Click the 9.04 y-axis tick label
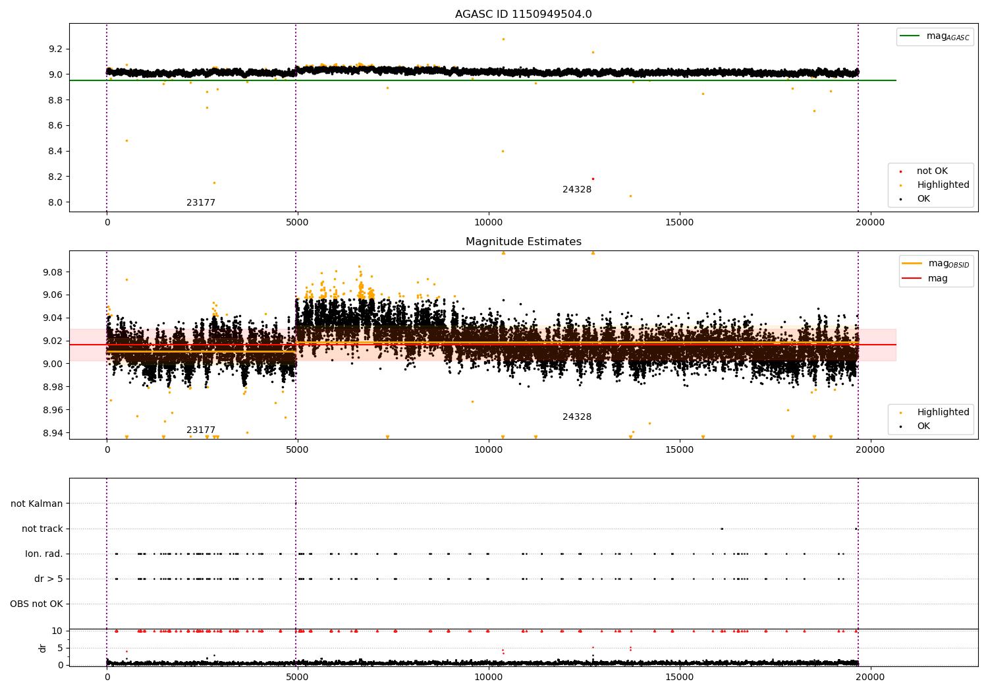 [53, 318]
